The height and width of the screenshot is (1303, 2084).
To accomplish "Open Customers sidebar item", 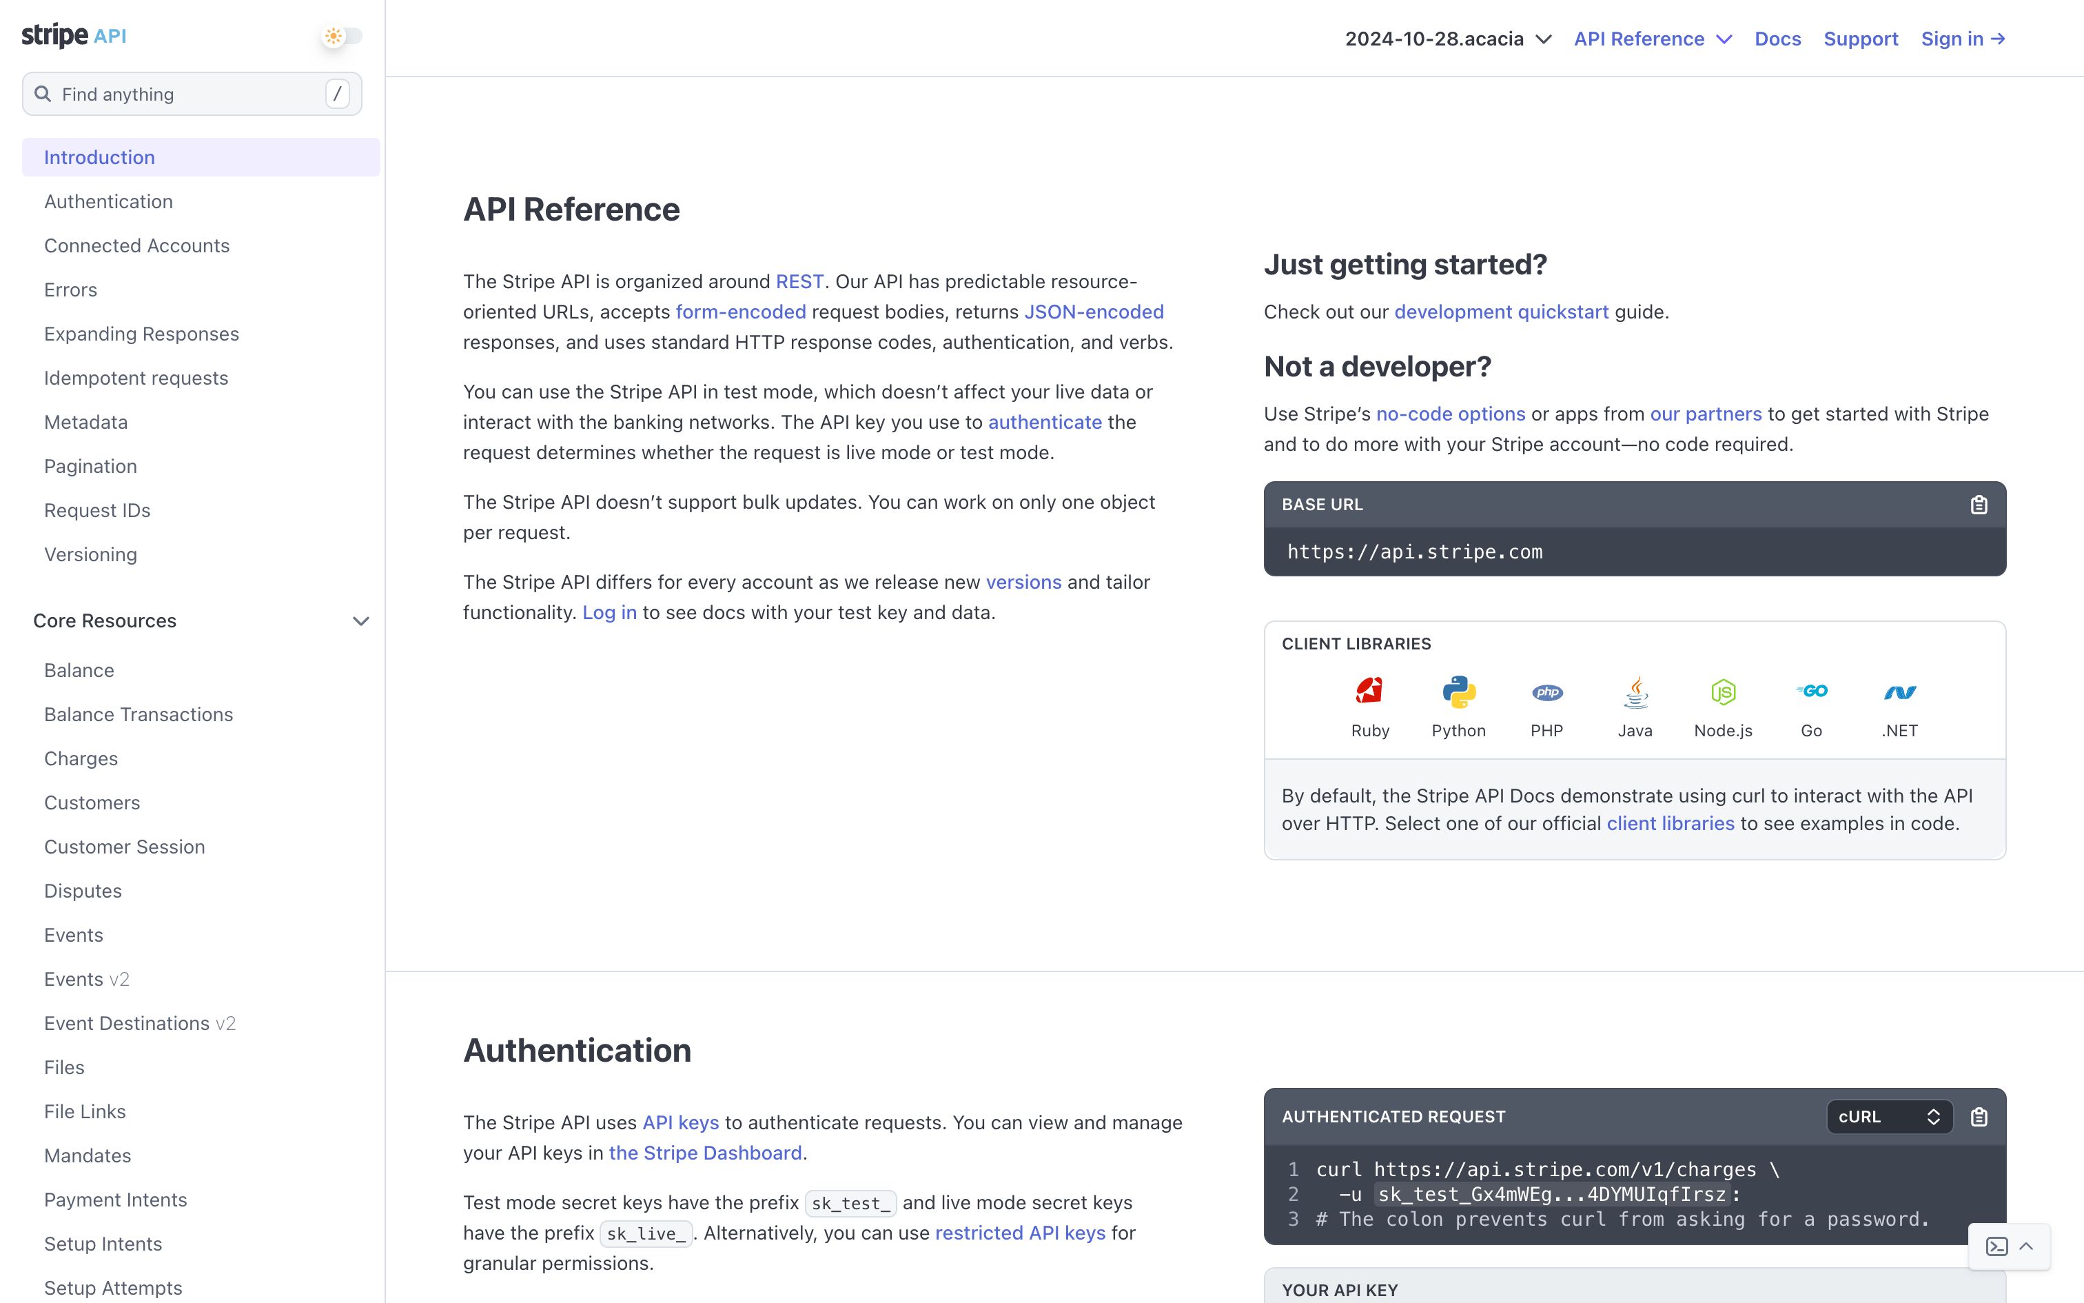I will (92, 802).
